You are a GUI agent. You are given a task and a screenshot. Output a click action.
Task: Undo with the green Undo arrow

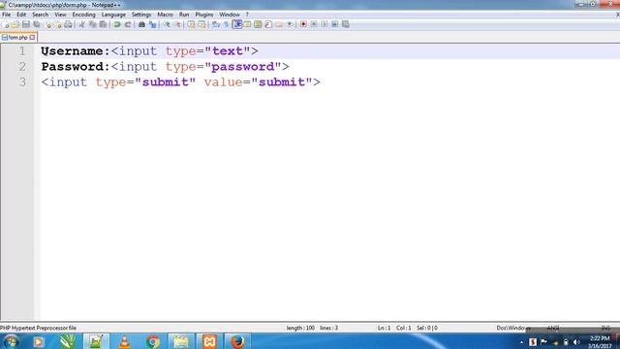pyautogui.click(x=117, y=24)
